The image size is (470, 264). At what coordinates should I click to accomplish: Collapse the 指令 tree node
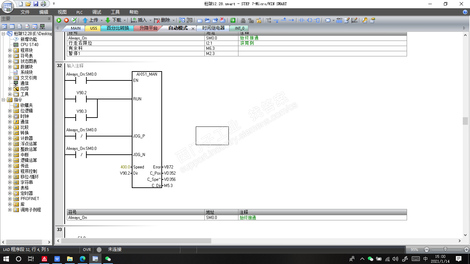tap(3, 100)
